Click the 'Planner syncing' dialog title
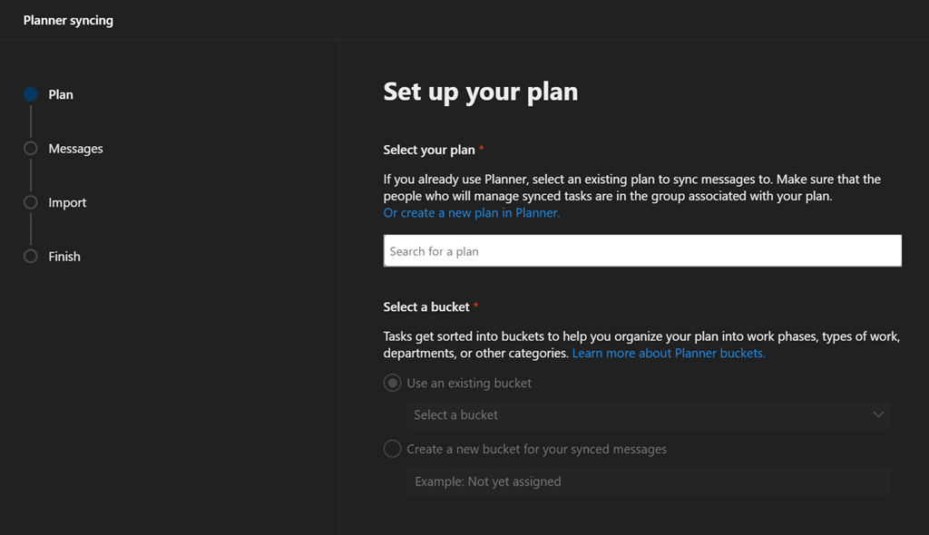The height and width of the screenshot is (535, 929). point(68,20)
